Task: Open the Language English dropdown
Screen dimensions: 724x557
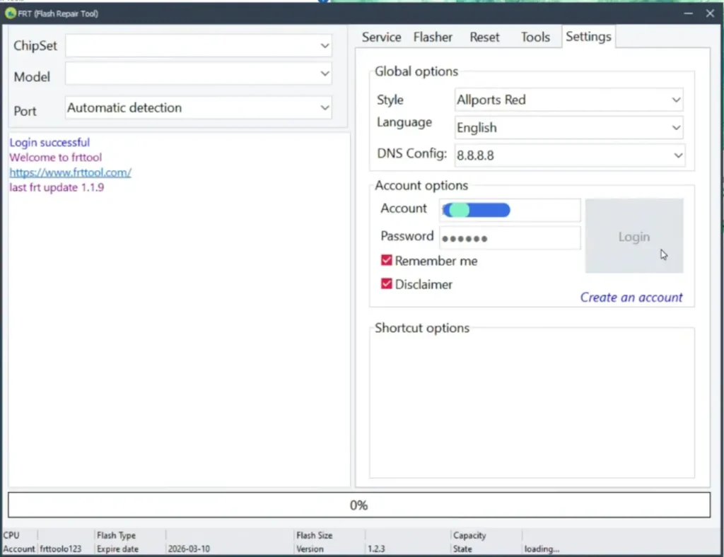Action: [569, 127]
